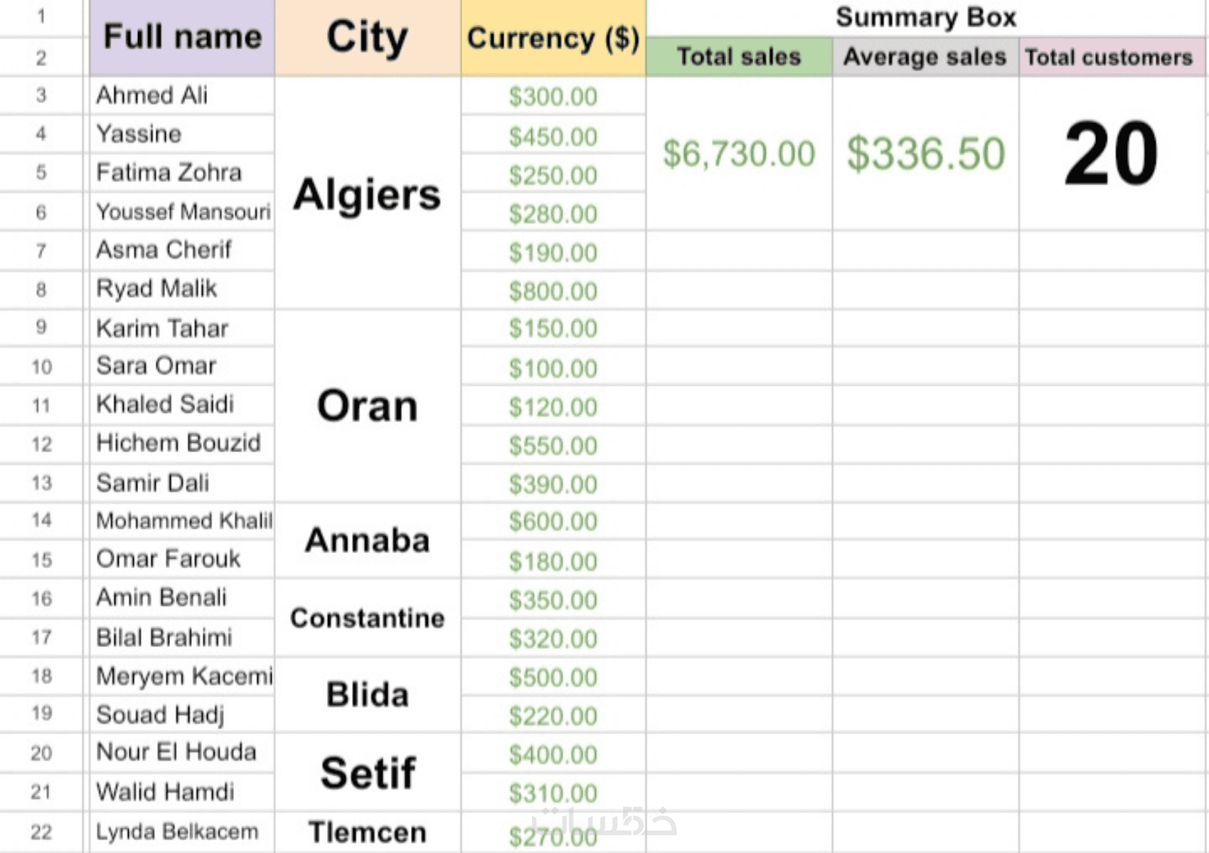Click the Ahmed Ali name cell
Viewport: 1209px width, 853px height.
182,95
